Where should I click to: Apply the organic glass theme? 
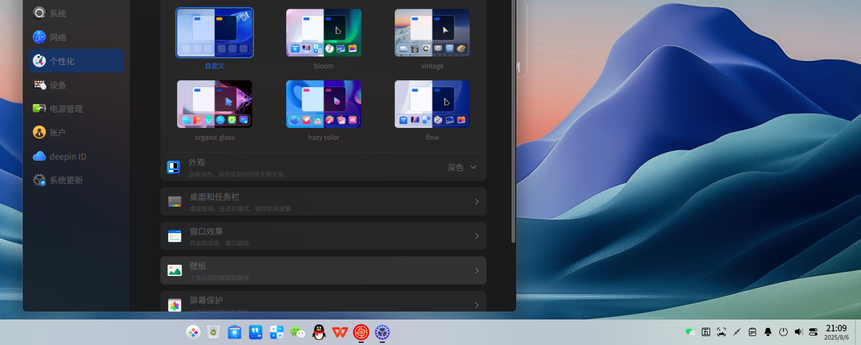click(x=215, y=104)
